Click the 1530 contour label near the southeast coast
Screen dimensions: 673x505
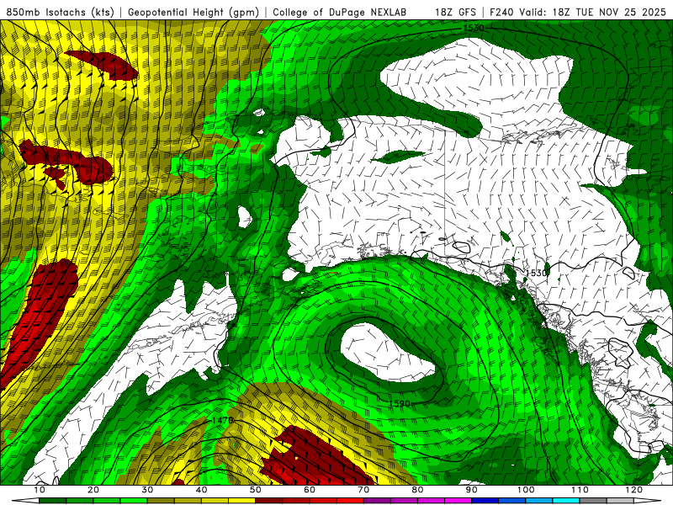tap(537, 273)
